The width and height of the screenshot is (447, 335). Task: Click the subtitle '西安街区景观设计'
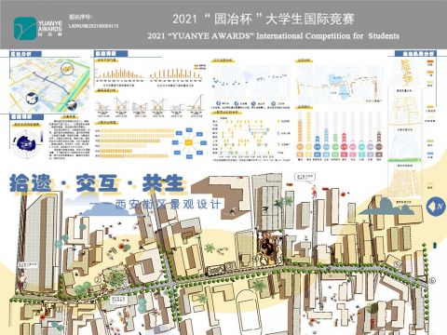click(x=168, y=204)
